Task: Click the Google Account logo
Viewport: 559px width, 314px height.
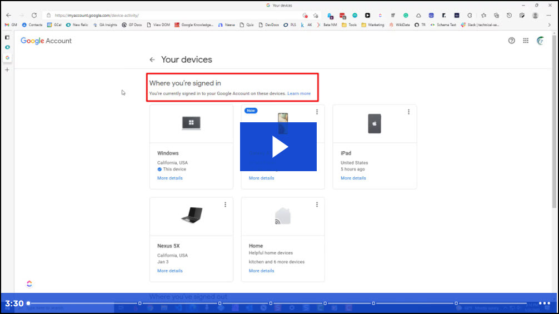Action: click(x=46, y=41)
